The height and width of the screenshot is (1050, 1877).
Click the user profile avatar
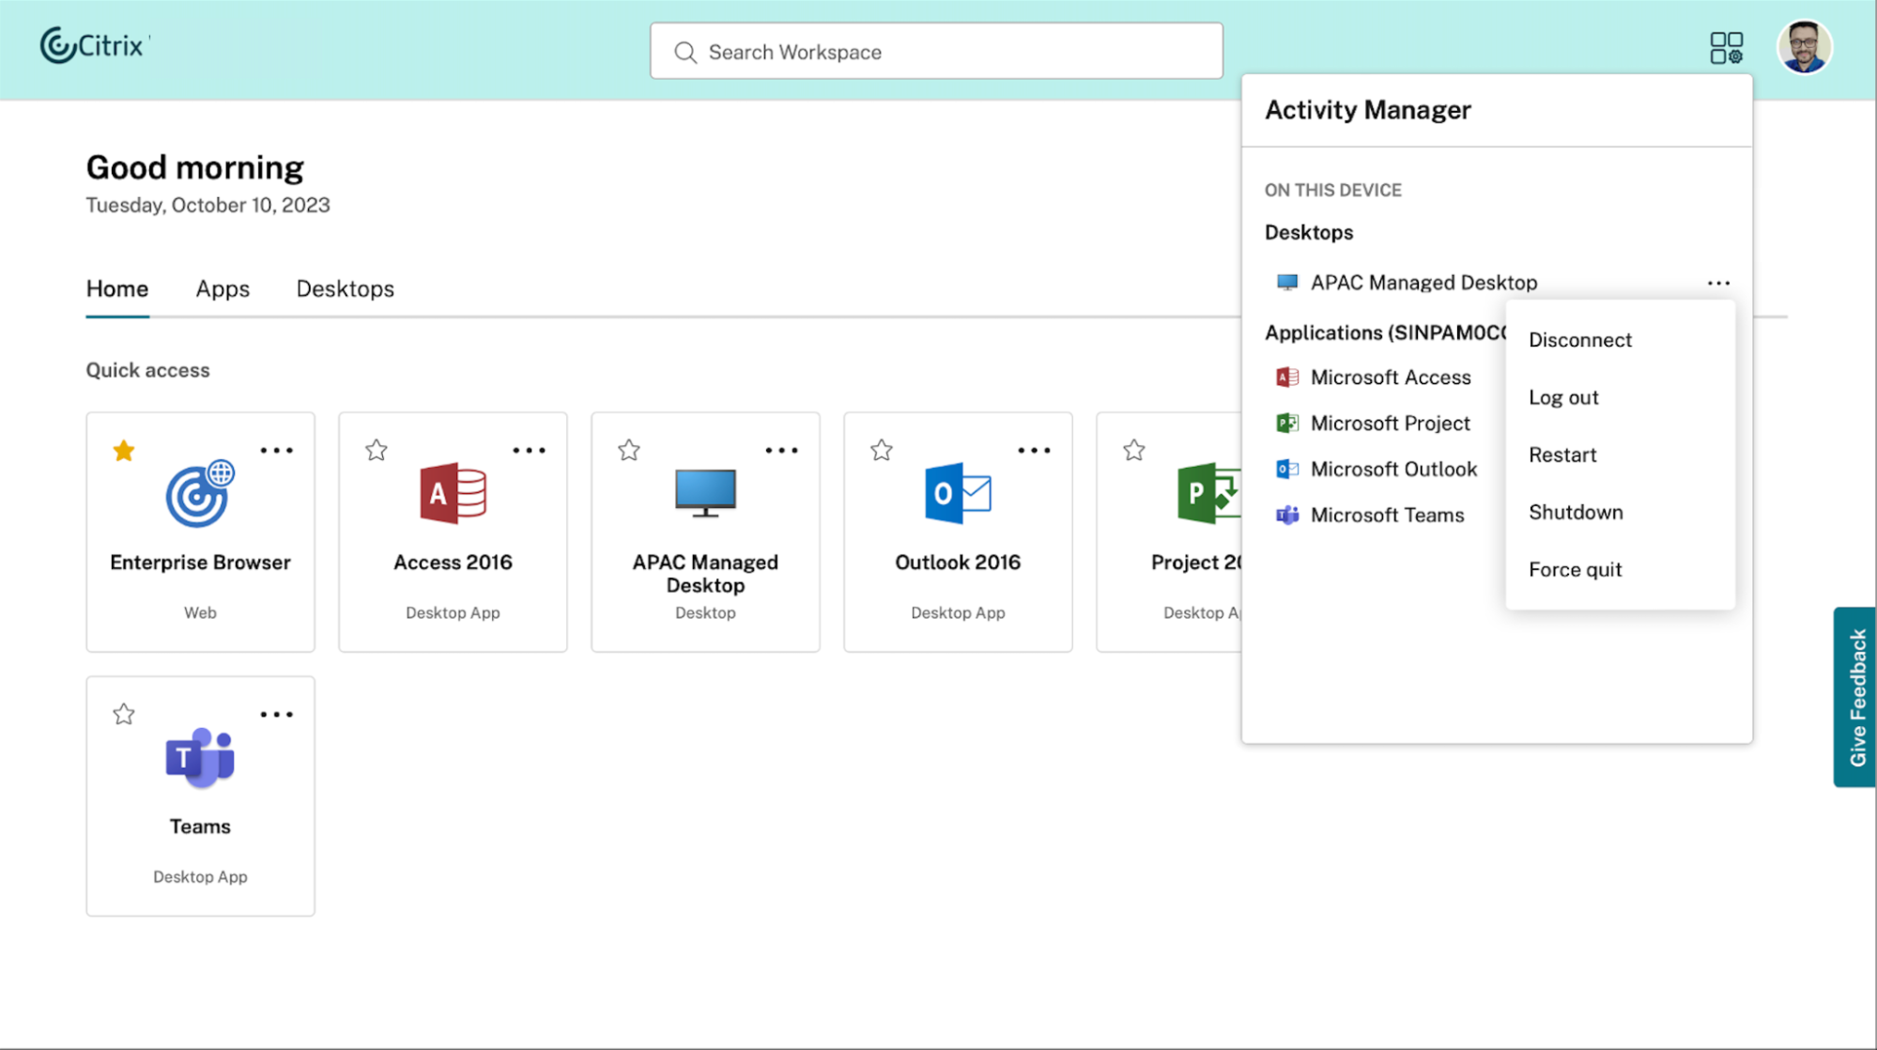[x=1804, y=48]
